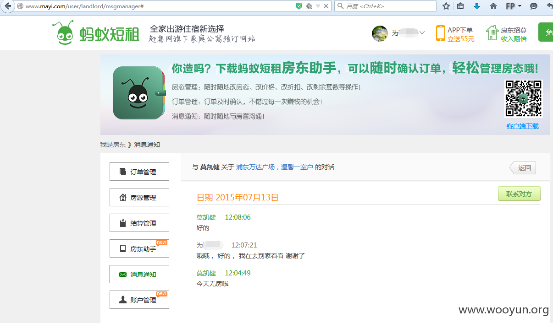Viewport: 553px width, 323px height.
Task: Open 房源管理 in sidebar
Action: point(139,197)
